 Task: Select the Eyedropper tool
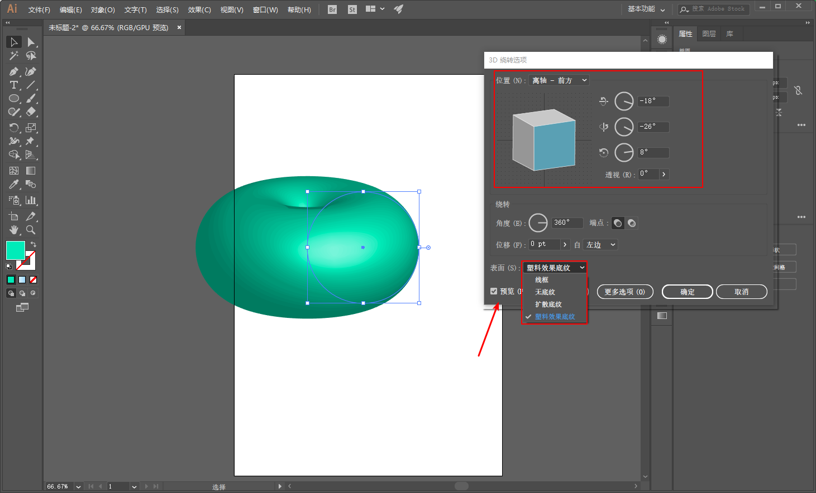(14, 184)
